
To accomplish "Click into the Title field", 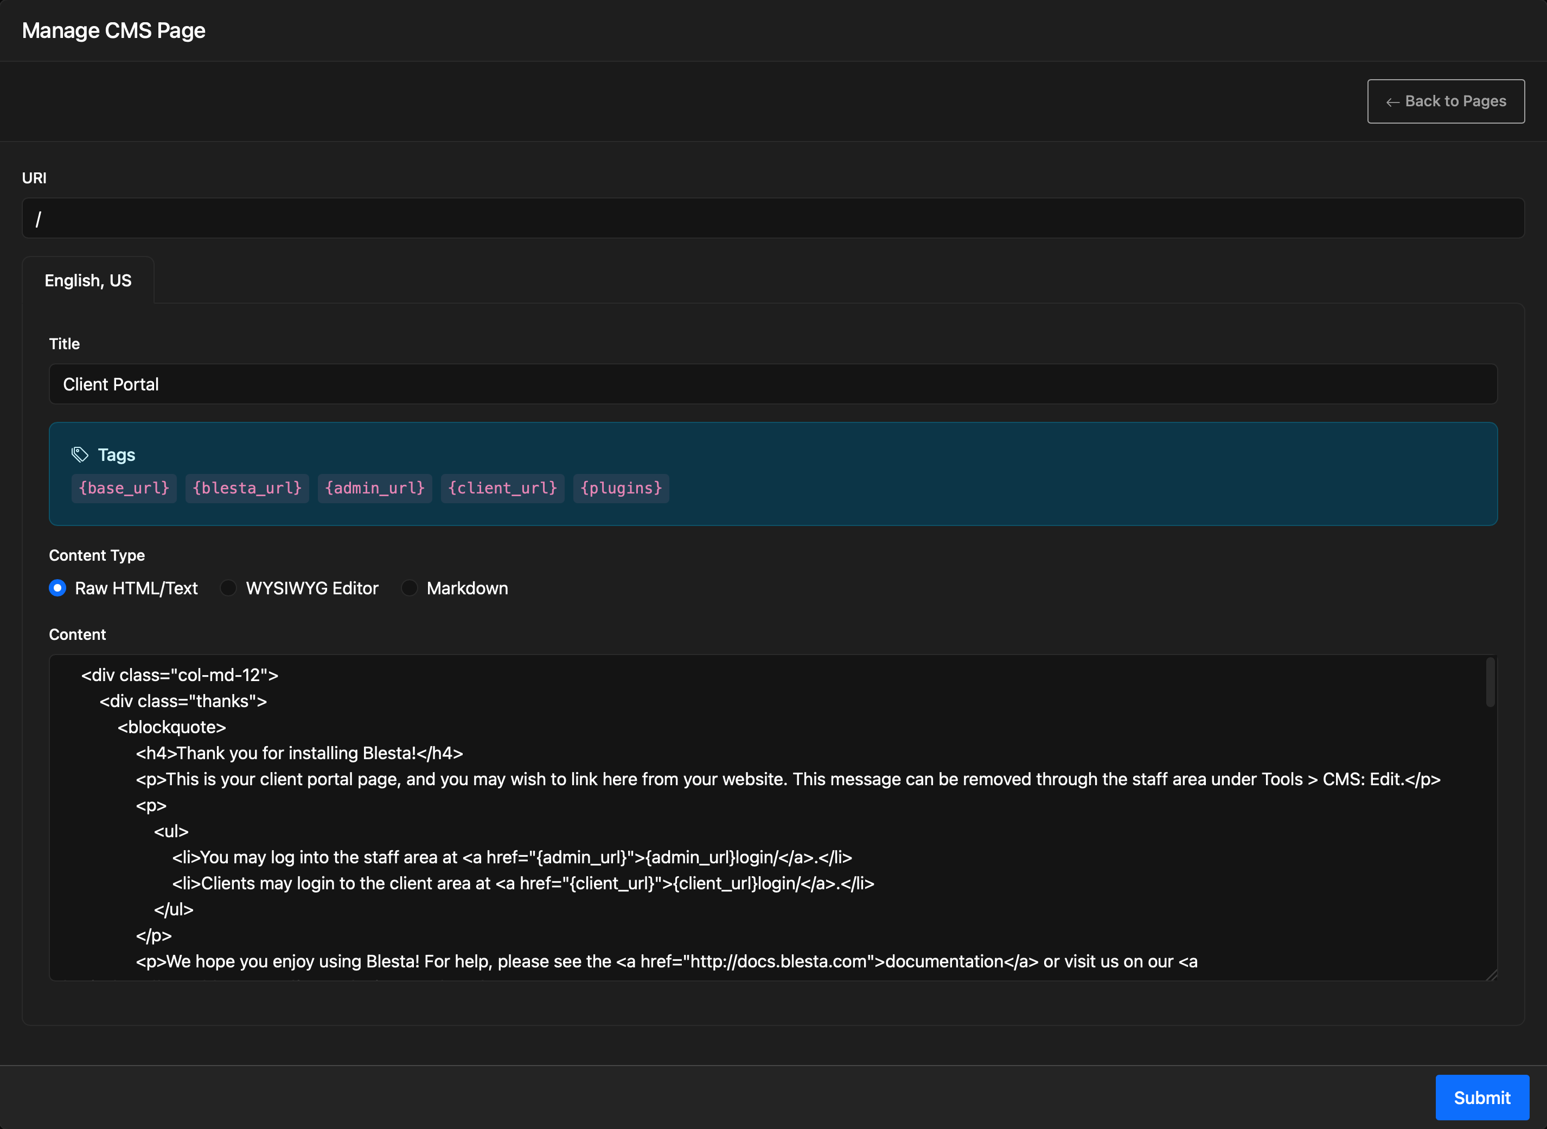I will [773, 384].
